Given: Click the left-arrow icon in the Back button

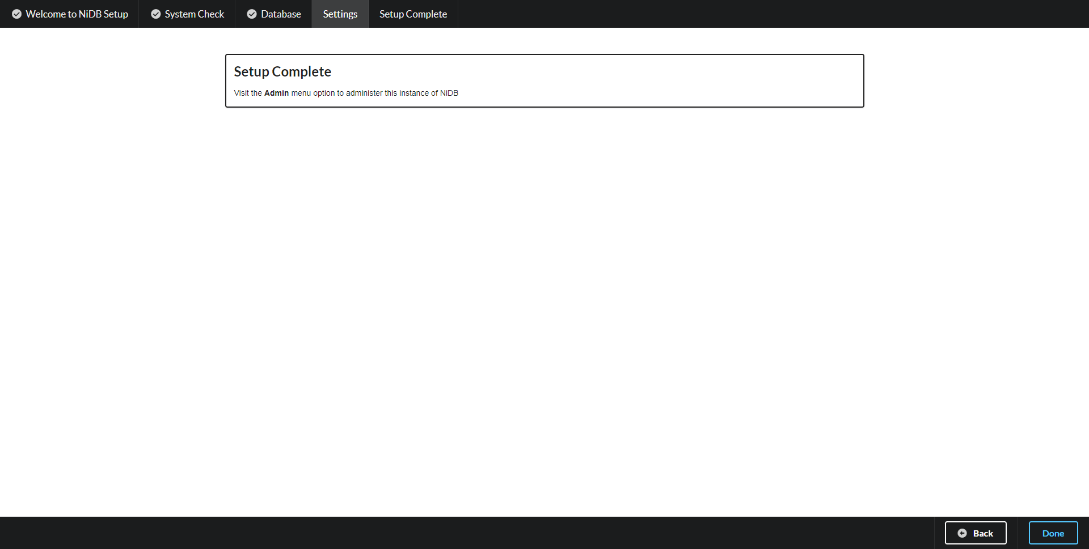Looking at the screenshot, I should point(962,533).
